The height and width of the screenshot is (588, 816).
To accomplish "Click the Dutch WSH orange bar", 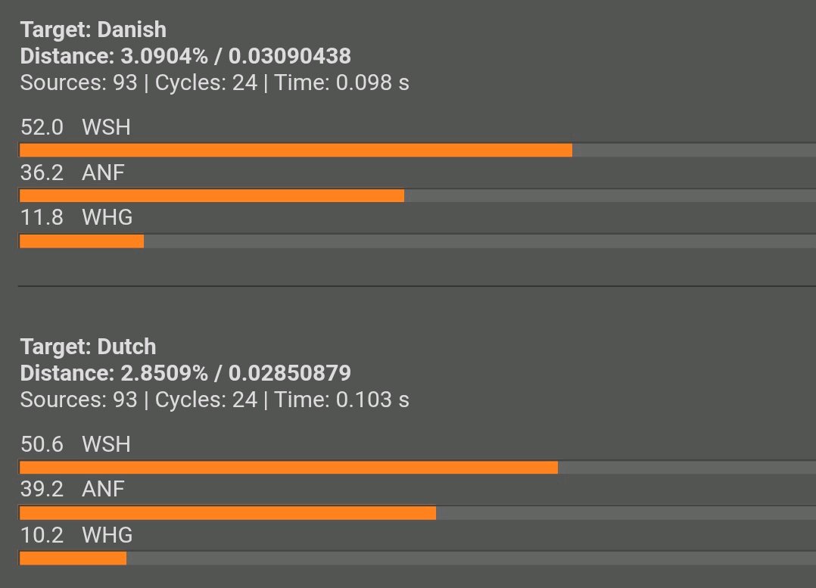I will point(288,467).
